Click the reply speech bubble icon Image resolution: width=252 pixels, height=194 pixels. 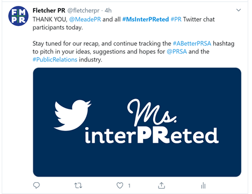[x=37, y=185]
